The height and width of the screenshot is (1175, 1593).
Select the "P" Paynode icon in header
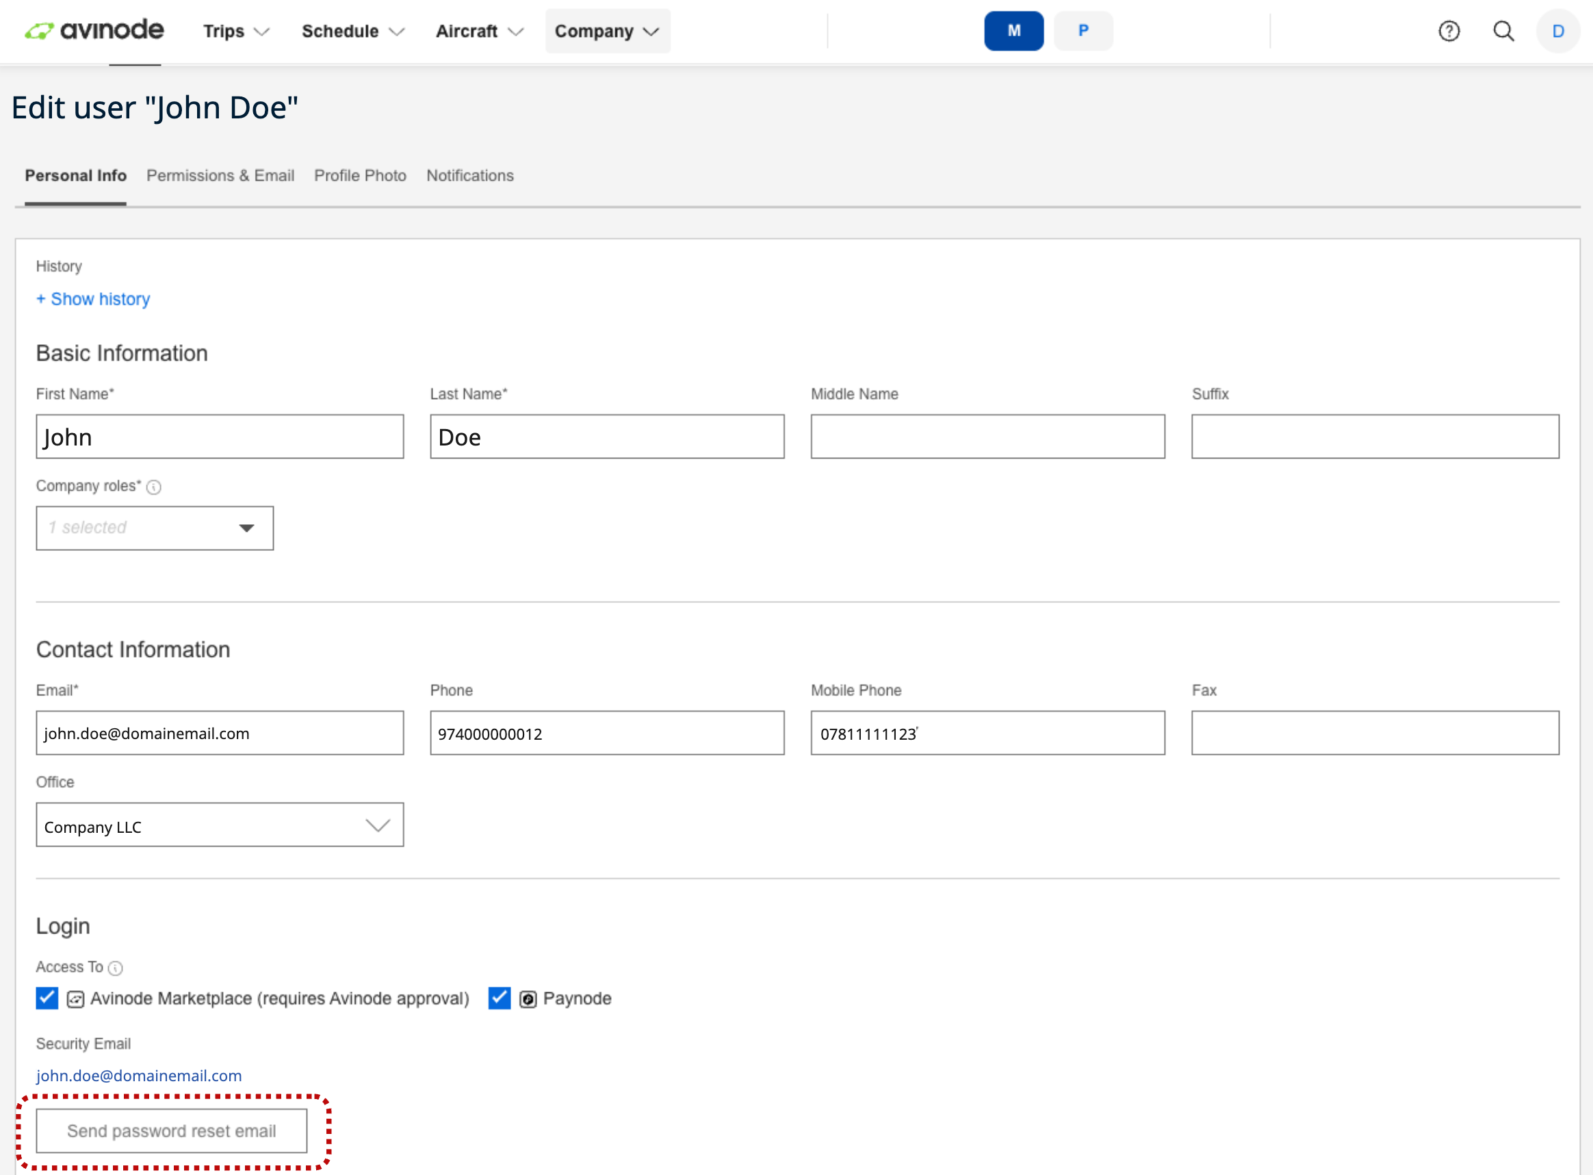point(1083,31)
